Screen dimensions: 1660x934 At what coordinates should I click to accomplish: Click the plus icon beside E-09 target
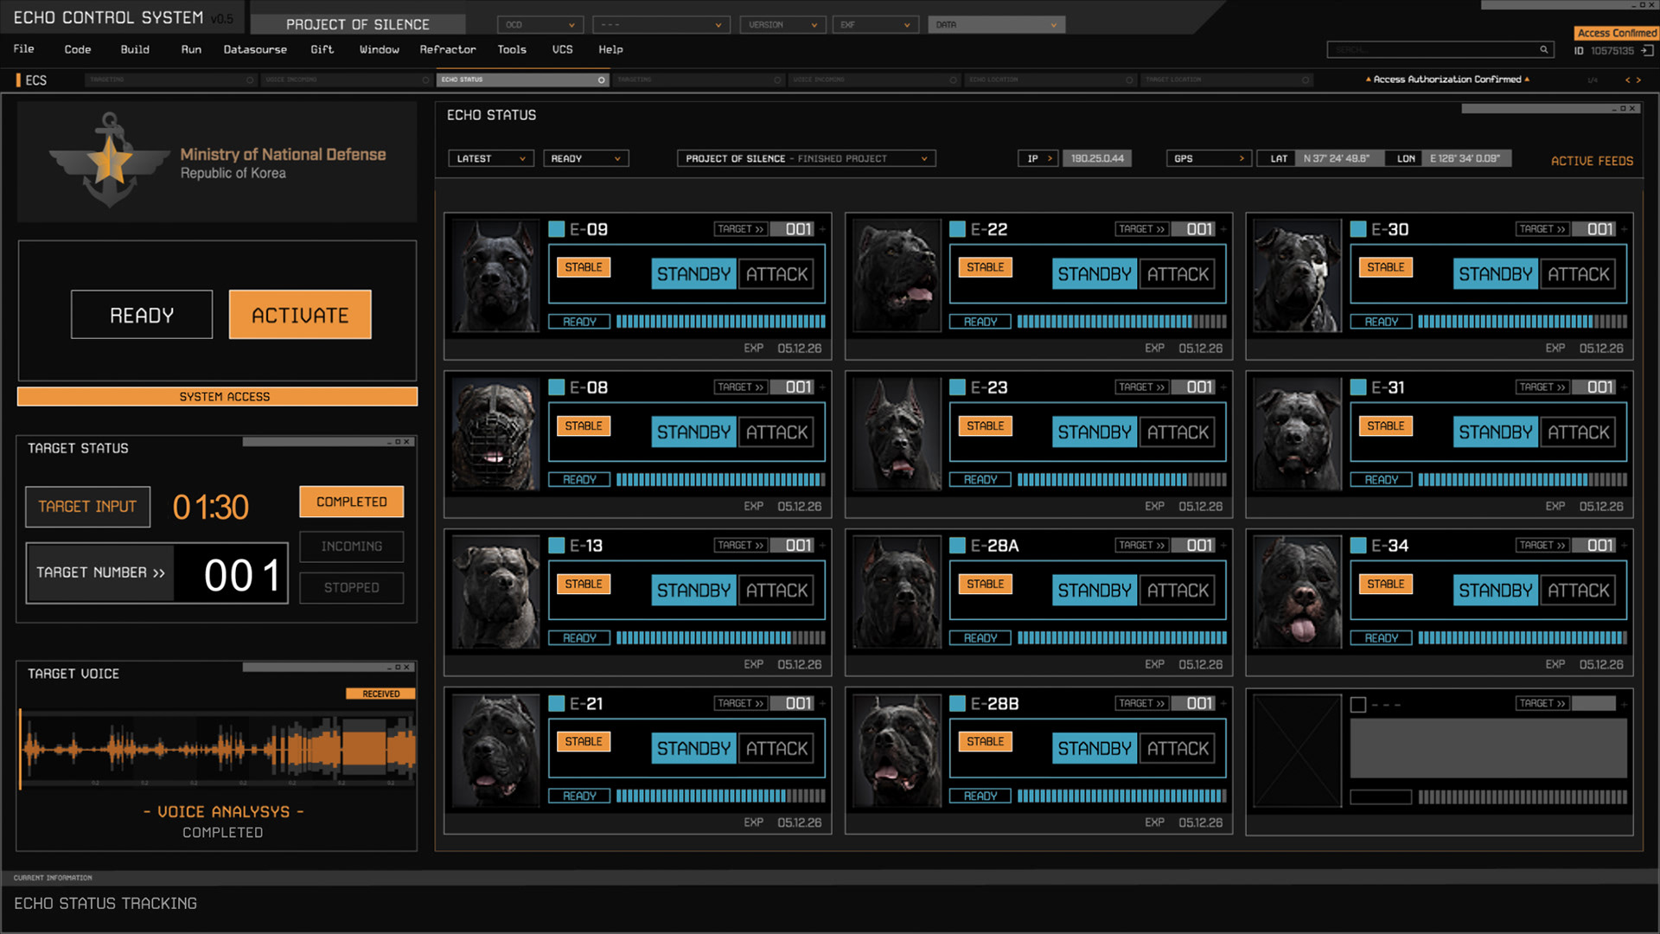click(x=822, y=229)
